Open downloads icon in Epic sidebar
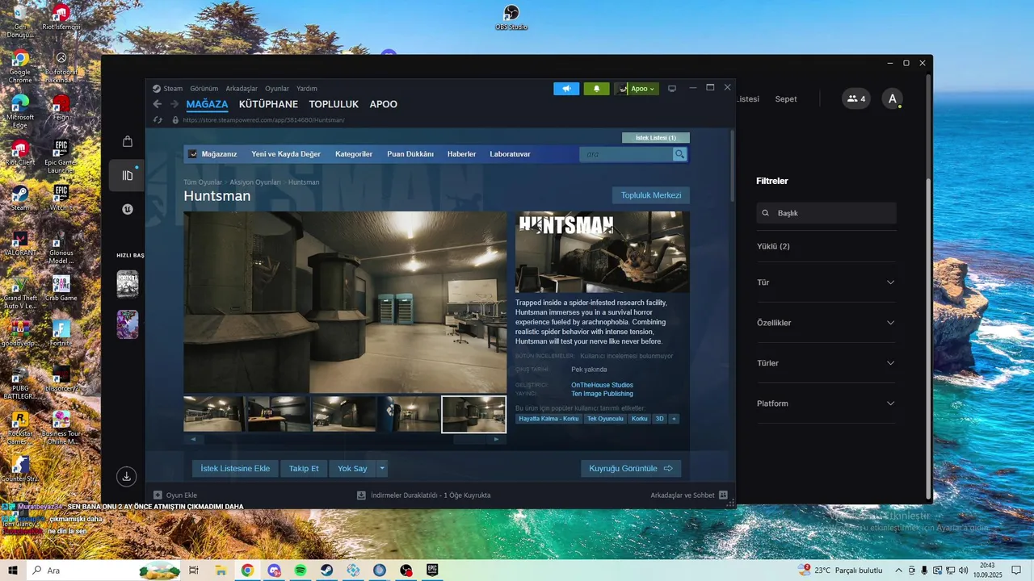This screenshot has height=581, width=1034. 126,477
